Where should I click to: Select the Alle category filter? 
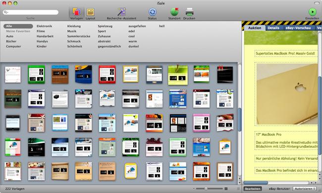pyautogui.click(x=18, y=26)
